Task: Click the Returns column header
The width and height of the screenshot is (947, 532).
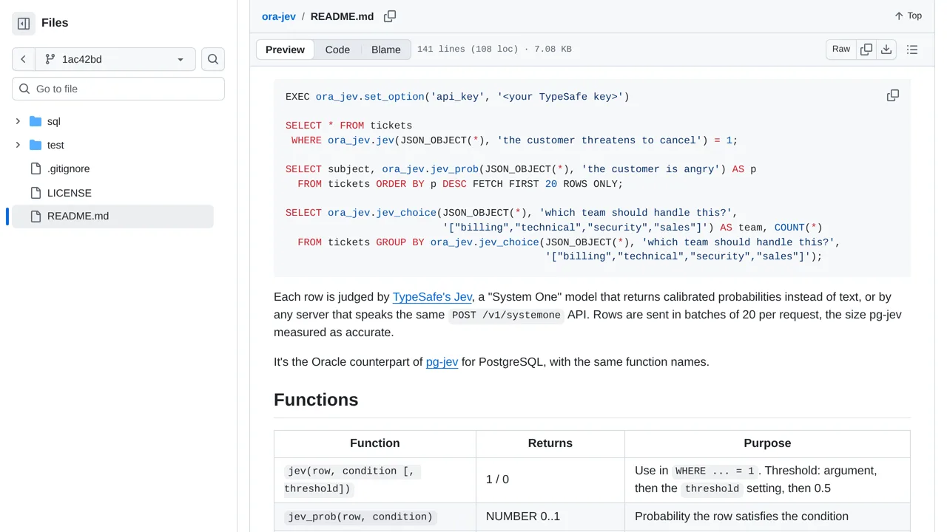Action: pyautogui.click(x=550, y=443)
